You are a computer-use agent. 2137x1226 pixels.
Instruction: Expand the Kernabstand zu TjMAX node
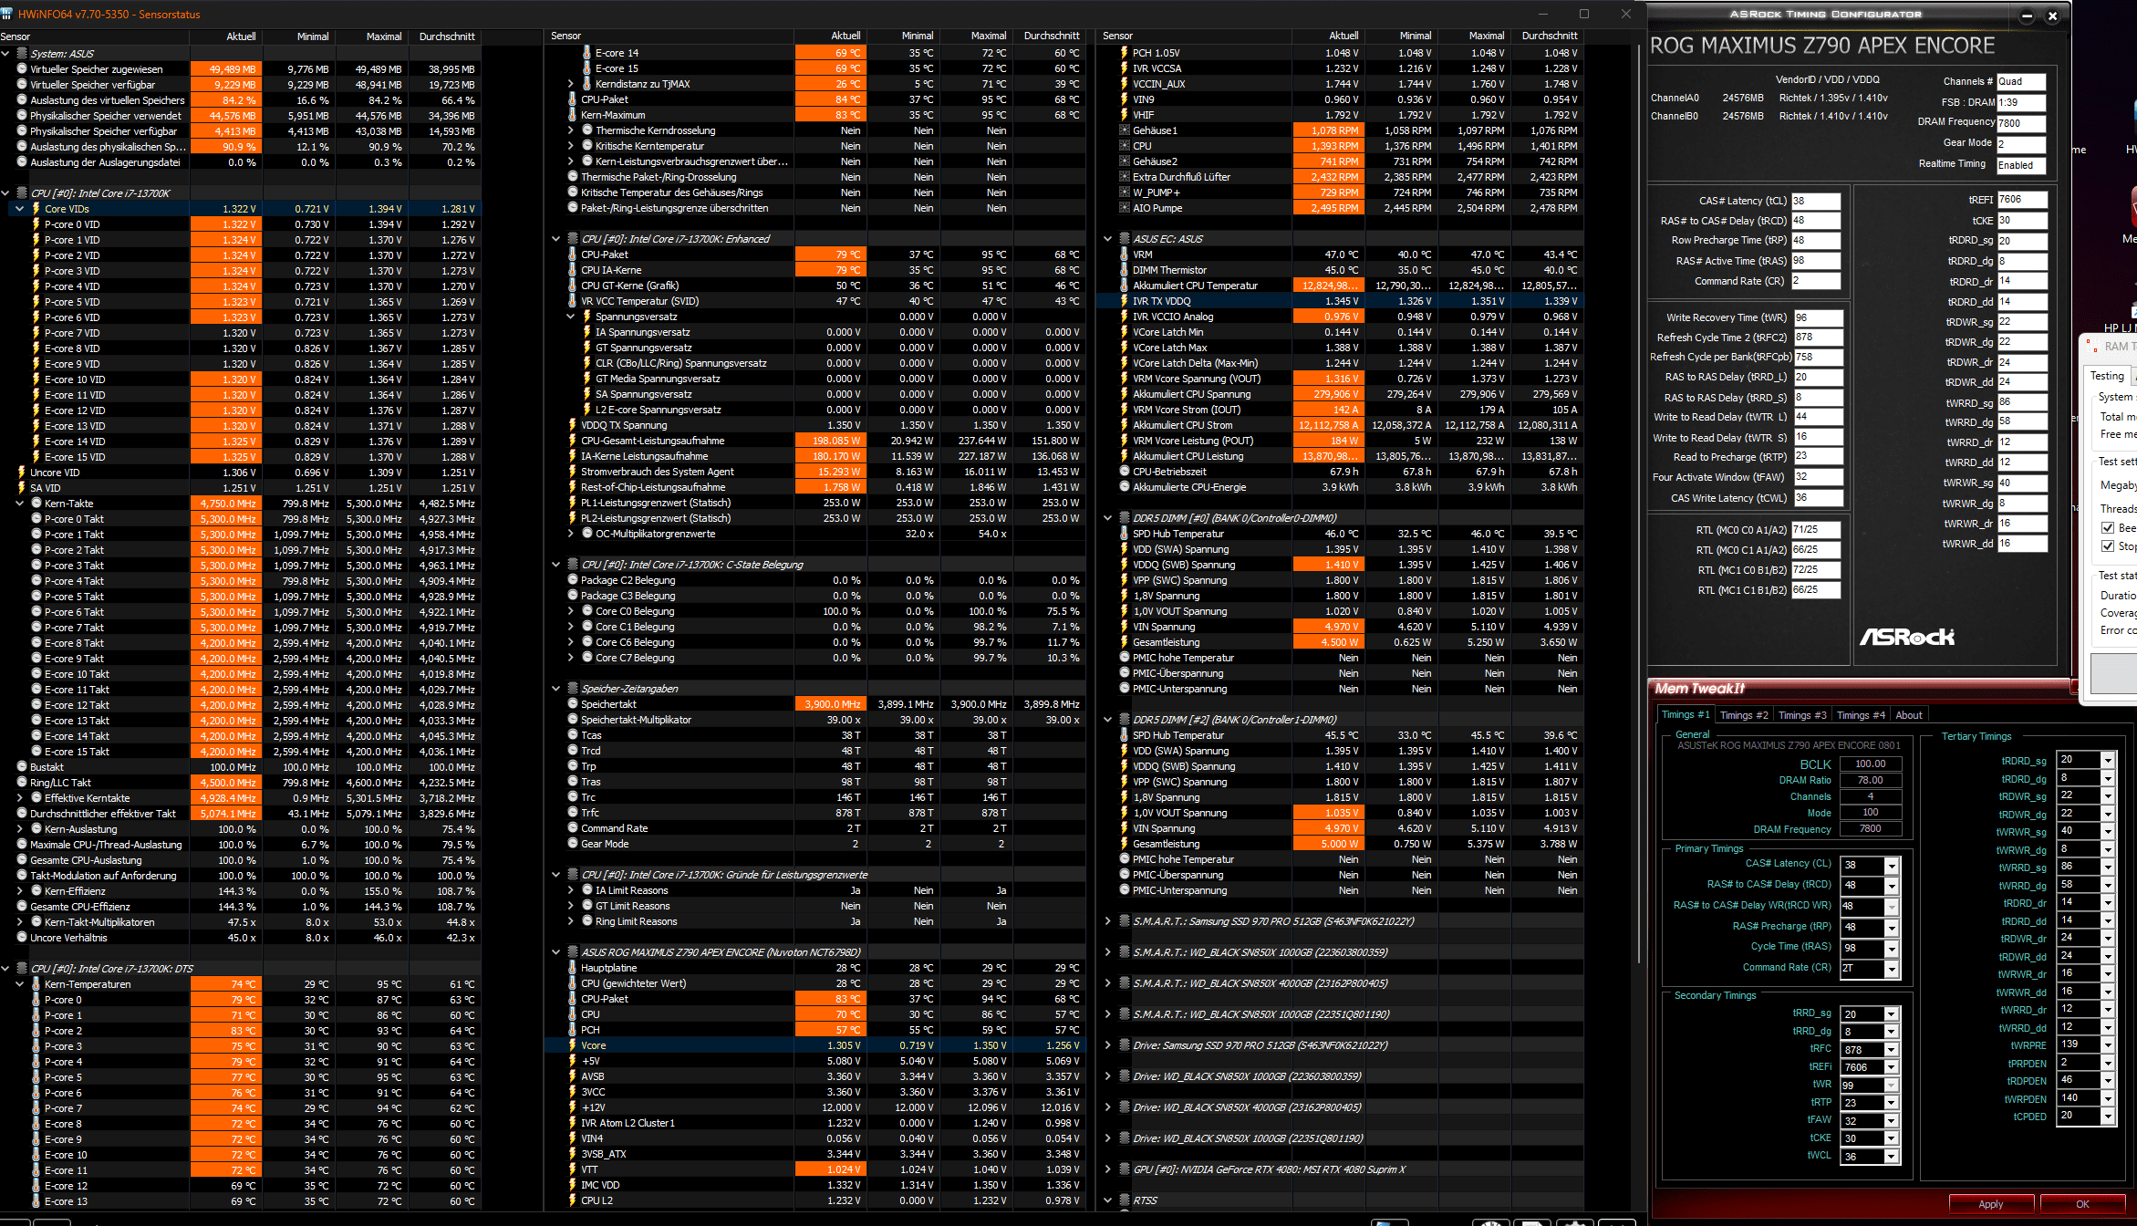coord(571,84)
